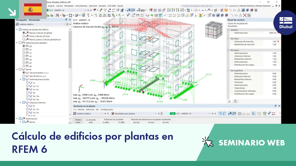Select Muros | Cálculo 3D global radio
Screen dimensions: 296x166
[24, 33]
